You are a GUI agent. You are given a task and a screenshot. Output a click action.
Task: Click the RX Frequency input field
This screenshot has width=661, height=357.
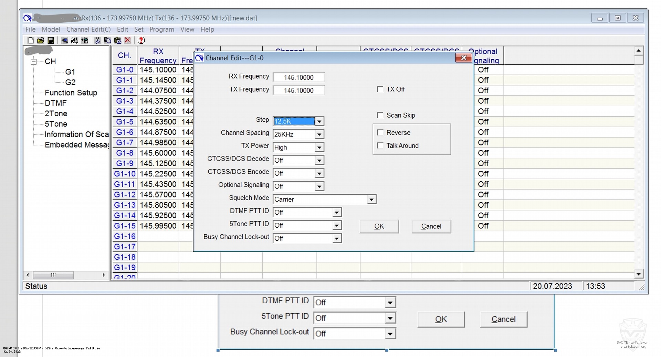tap(298, 77)
